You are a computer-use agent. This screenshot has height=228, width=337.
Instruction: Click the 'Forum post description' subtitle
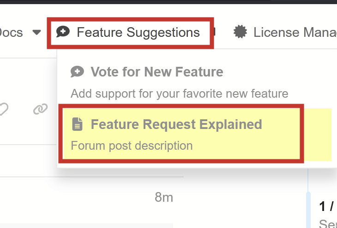[x=132, y=146]
